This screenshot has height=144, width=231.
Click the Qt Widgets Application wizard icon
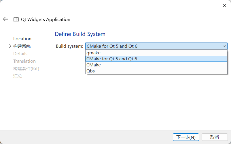pos(16,19)
